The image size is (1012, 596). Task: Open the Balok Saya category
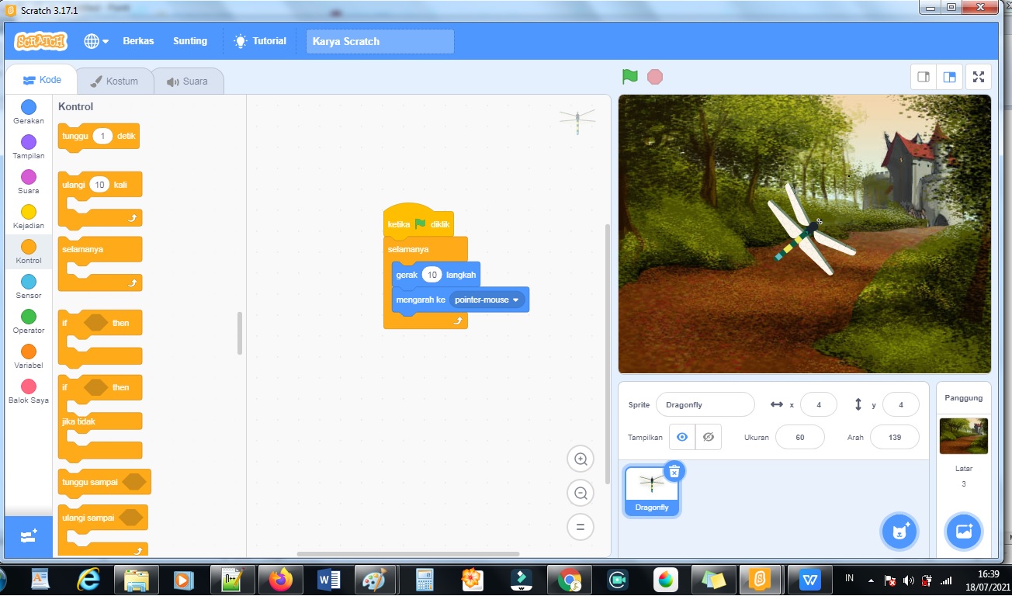28,392
